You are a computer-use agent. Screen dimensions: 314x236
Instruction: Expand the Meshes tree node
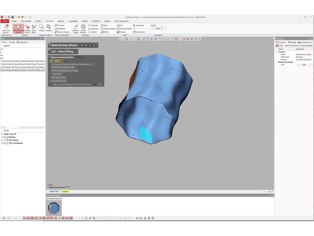point(2,137)
